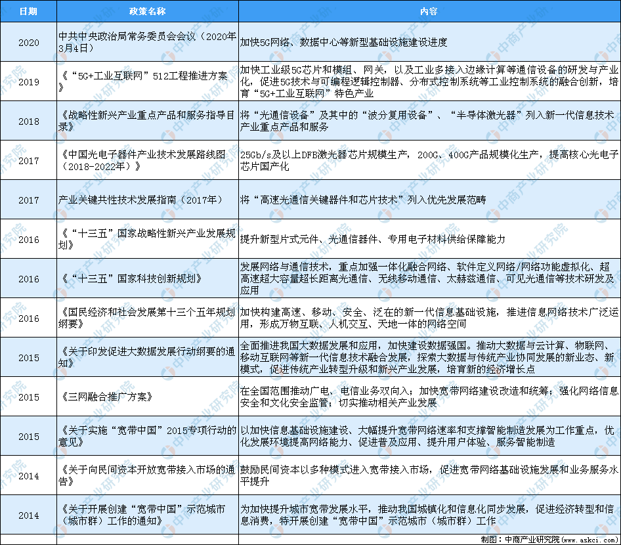Select policy 《中国光电子器件产业技术发展路线图》
Screen dimensions: 621x545
click(147, 160)
